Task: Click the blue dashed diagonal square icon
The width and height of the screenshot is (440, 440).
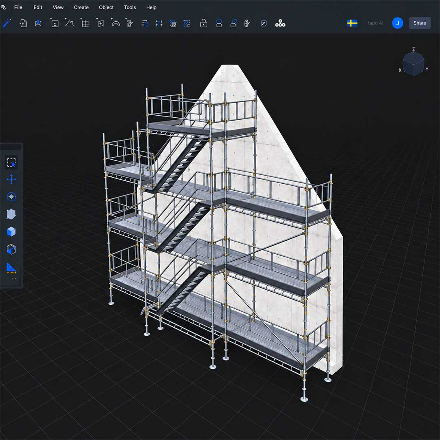Action: [x=187, y=24]
